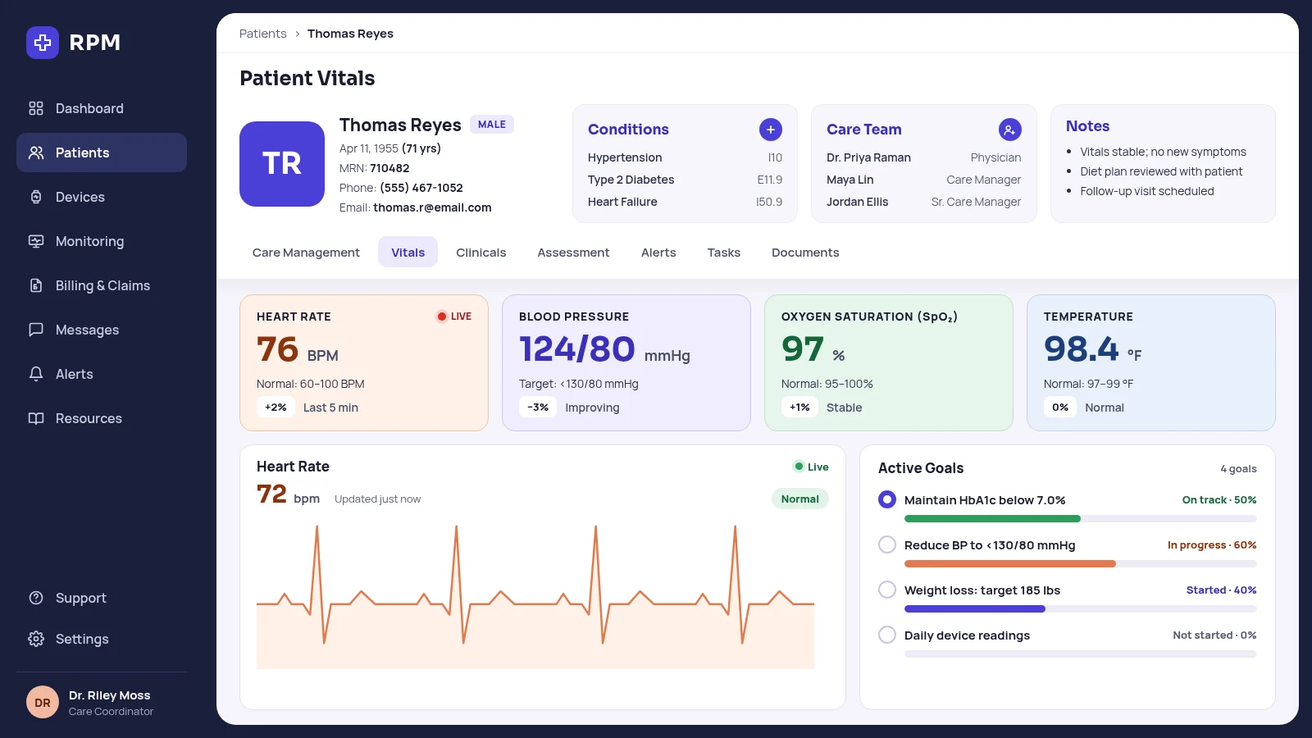Screen dimensions: 1312x738
Task: Open the Tasks tab
Action: (724, 253)
